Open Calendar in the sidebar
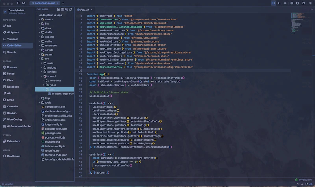The image size is (315, 187). coord(17,106)
